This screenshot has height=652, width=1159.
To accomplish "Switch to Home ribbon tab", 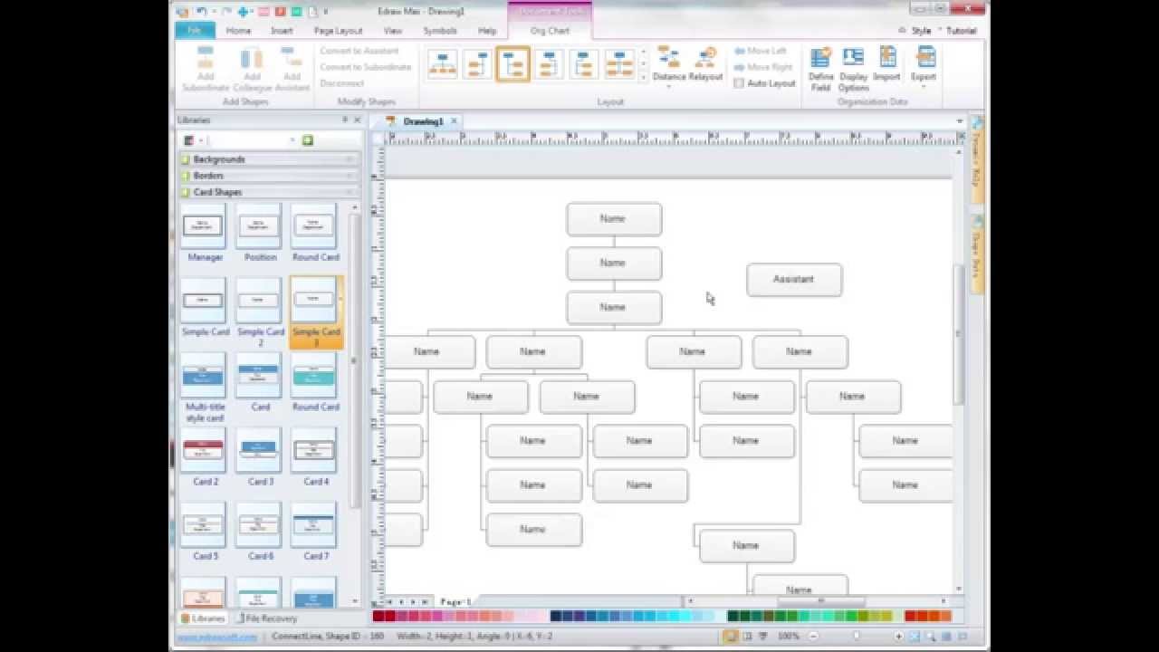I will click(239, 31).
